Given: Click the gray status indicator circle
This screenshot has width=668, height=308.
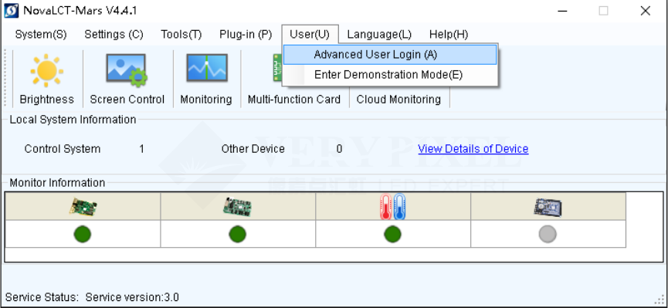Looking at the screenshot, I should point(548,235).
